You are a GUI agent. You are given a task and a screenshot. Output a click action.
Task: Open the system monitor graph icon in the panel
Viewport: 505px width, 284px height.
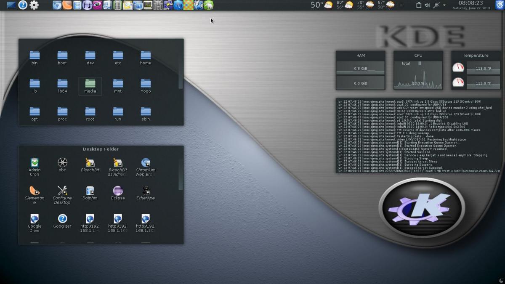(148, 5)
